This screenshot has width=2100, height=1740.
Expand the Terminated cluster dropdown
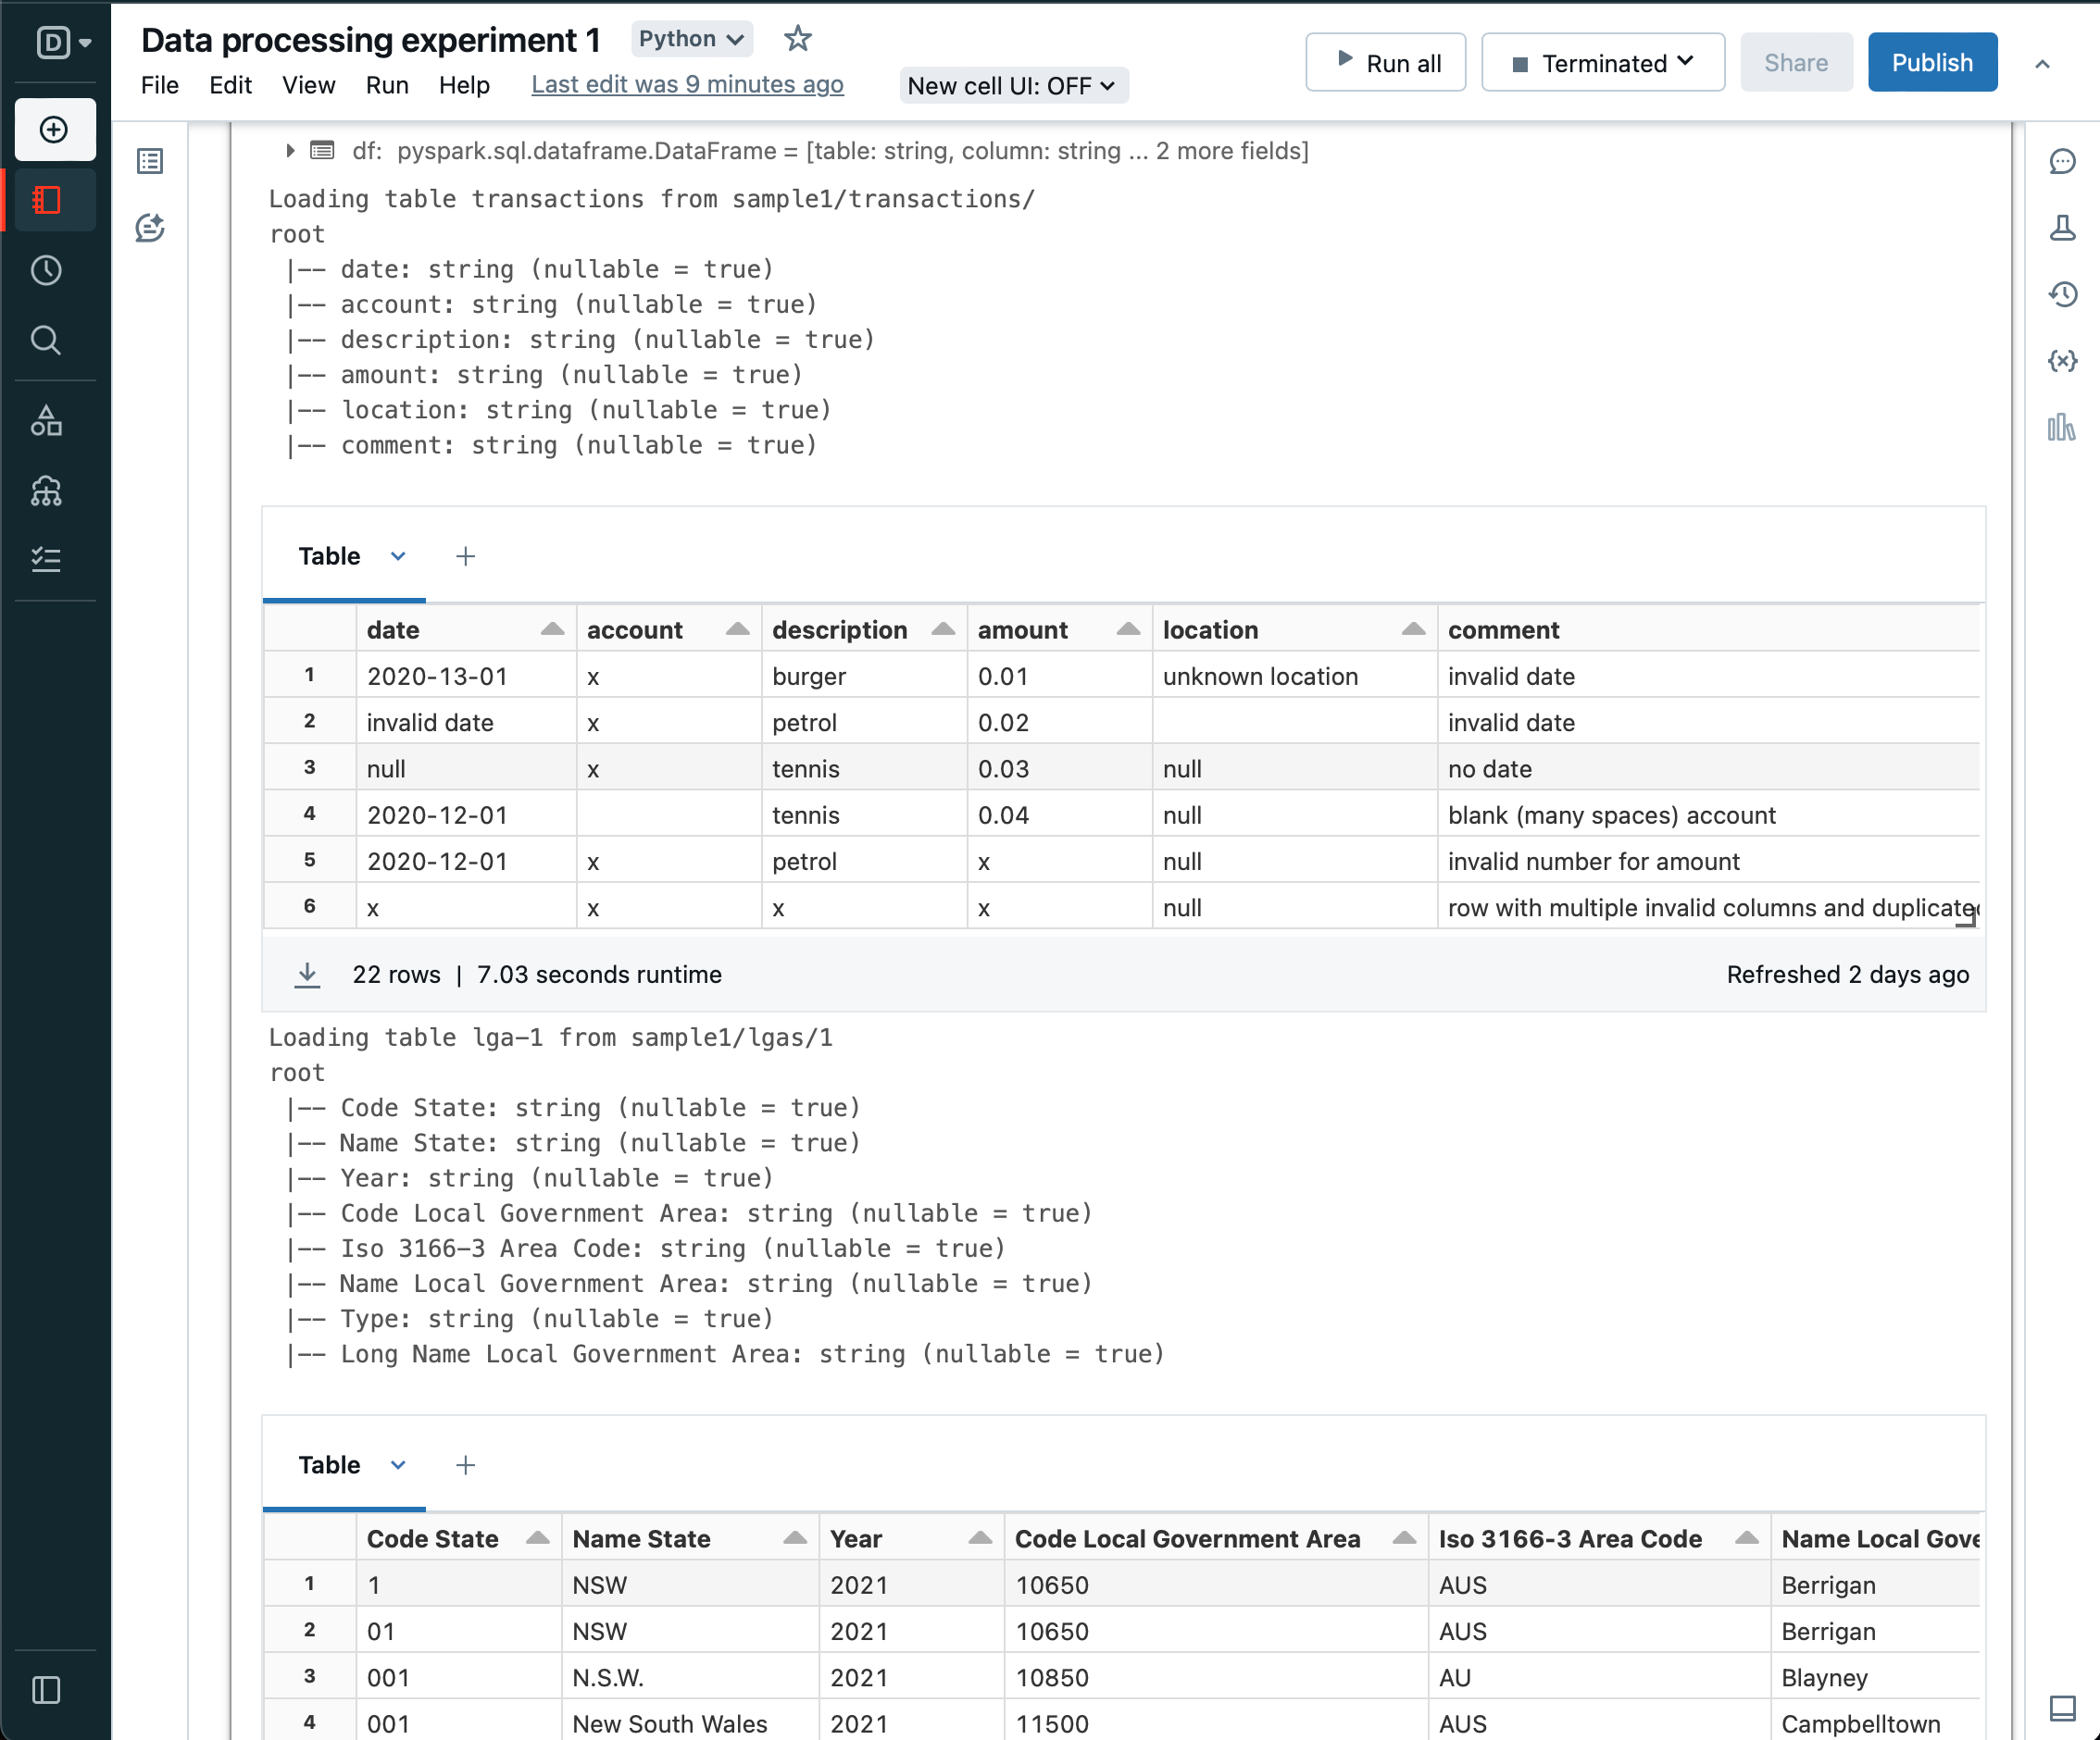pyautogui.click(x=1602, y=63)
